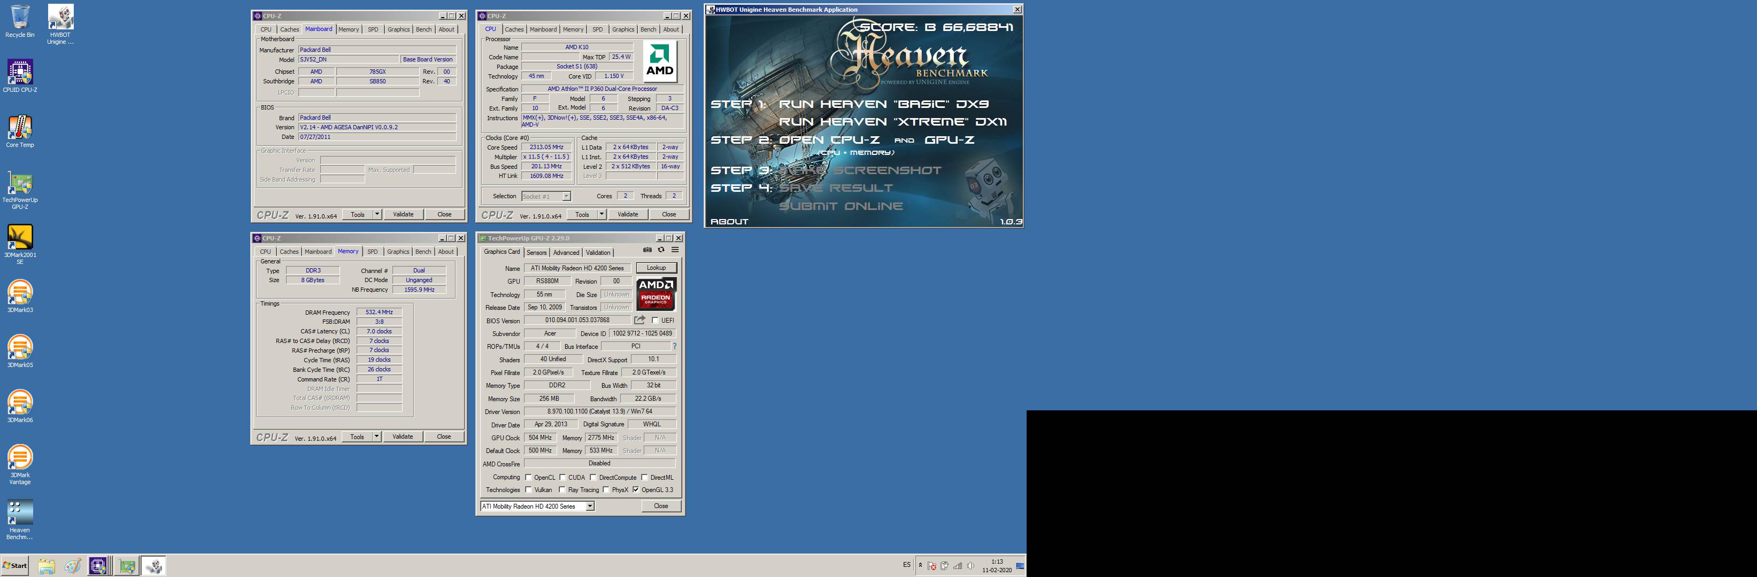Select Bench tab in the CPU CPU-Z window

coord(648,29)
